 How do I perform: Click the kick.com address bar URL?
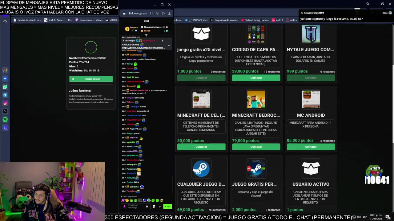pos(138,13)
